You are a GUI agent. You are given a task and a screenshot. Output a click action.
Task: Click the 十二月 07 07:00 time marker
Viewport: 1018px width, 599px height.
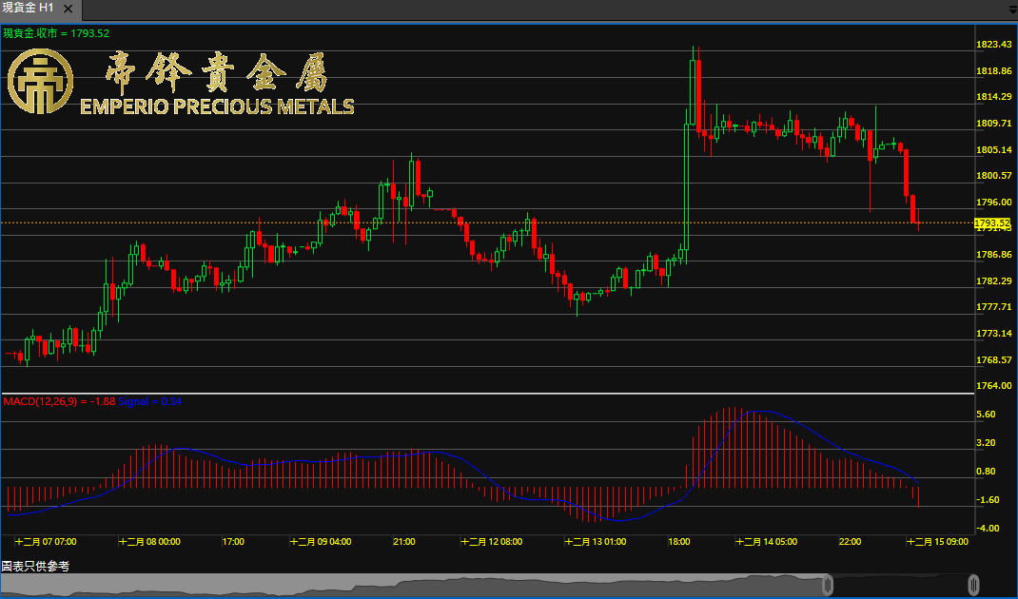point(48,541)
